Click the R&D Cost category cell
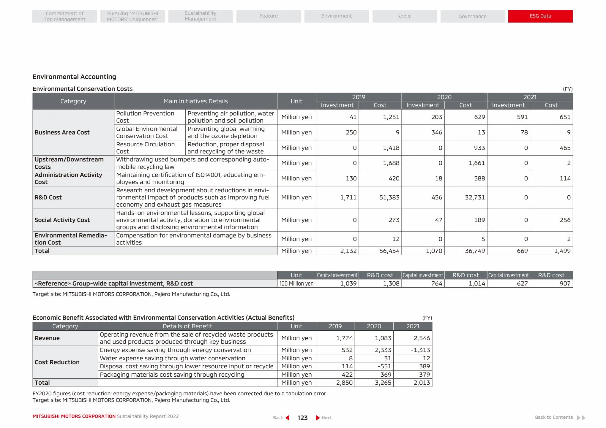Screen dimensions: 606x428 73,197
